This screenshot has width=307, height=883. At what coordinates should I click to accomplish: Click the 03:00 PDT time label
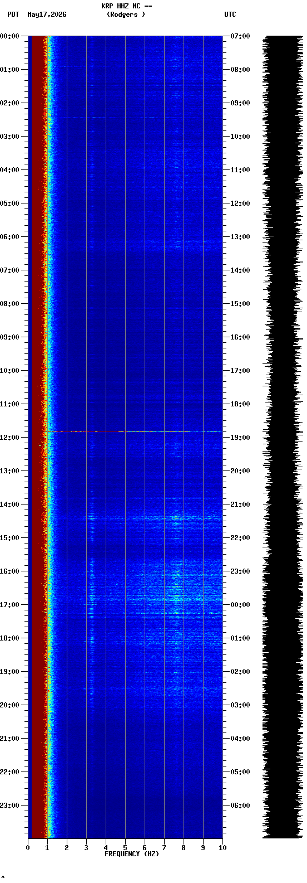point(9,137)
